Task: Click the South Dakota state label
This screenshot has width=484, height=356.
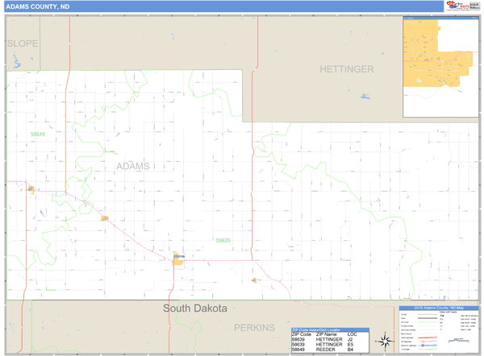Action: (194, 308)
